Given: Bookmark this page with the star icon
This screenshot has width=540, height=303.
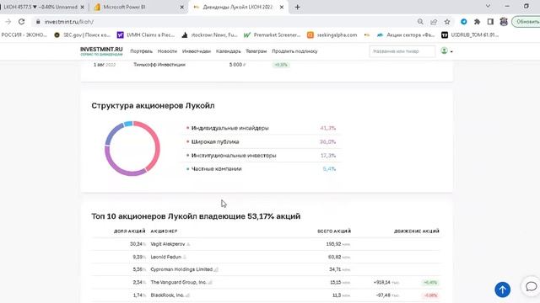Looking at the screenshot, I should click(x=447, y=22).
